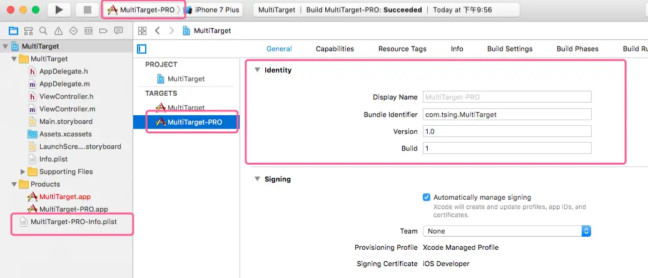The image size is (648, 278).
Task: Open ViewController.h file
Action: 66,97
